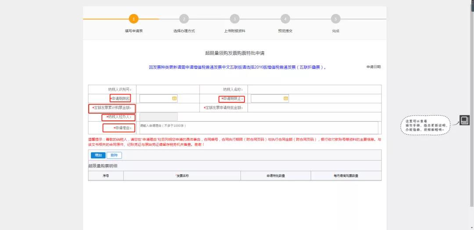Click step 3 circle 上传附报资料
Screen dimensions: 474x230
(235, 19)
